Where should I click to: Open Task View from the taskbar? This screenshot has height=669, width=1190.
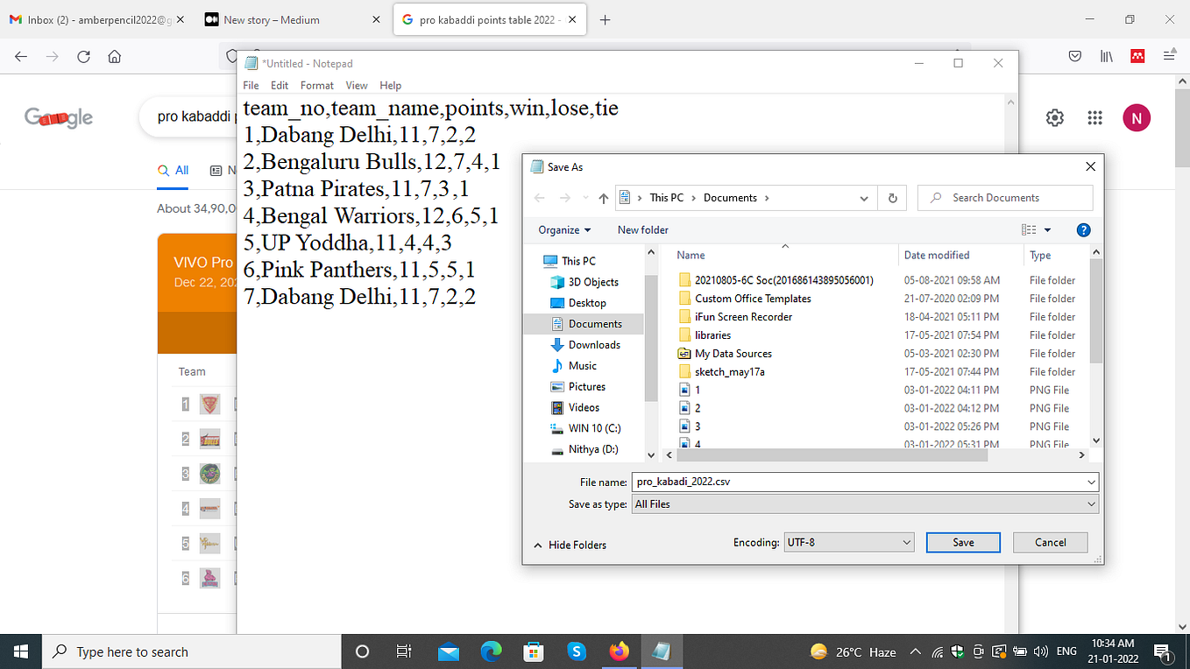pyautogui.click(x=404, y=651)
